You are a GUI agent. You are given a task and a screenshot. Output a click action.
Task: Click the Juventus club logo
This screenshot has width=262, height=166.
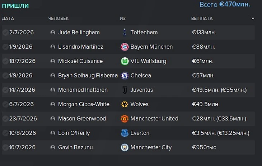click(x=125, y=90)
